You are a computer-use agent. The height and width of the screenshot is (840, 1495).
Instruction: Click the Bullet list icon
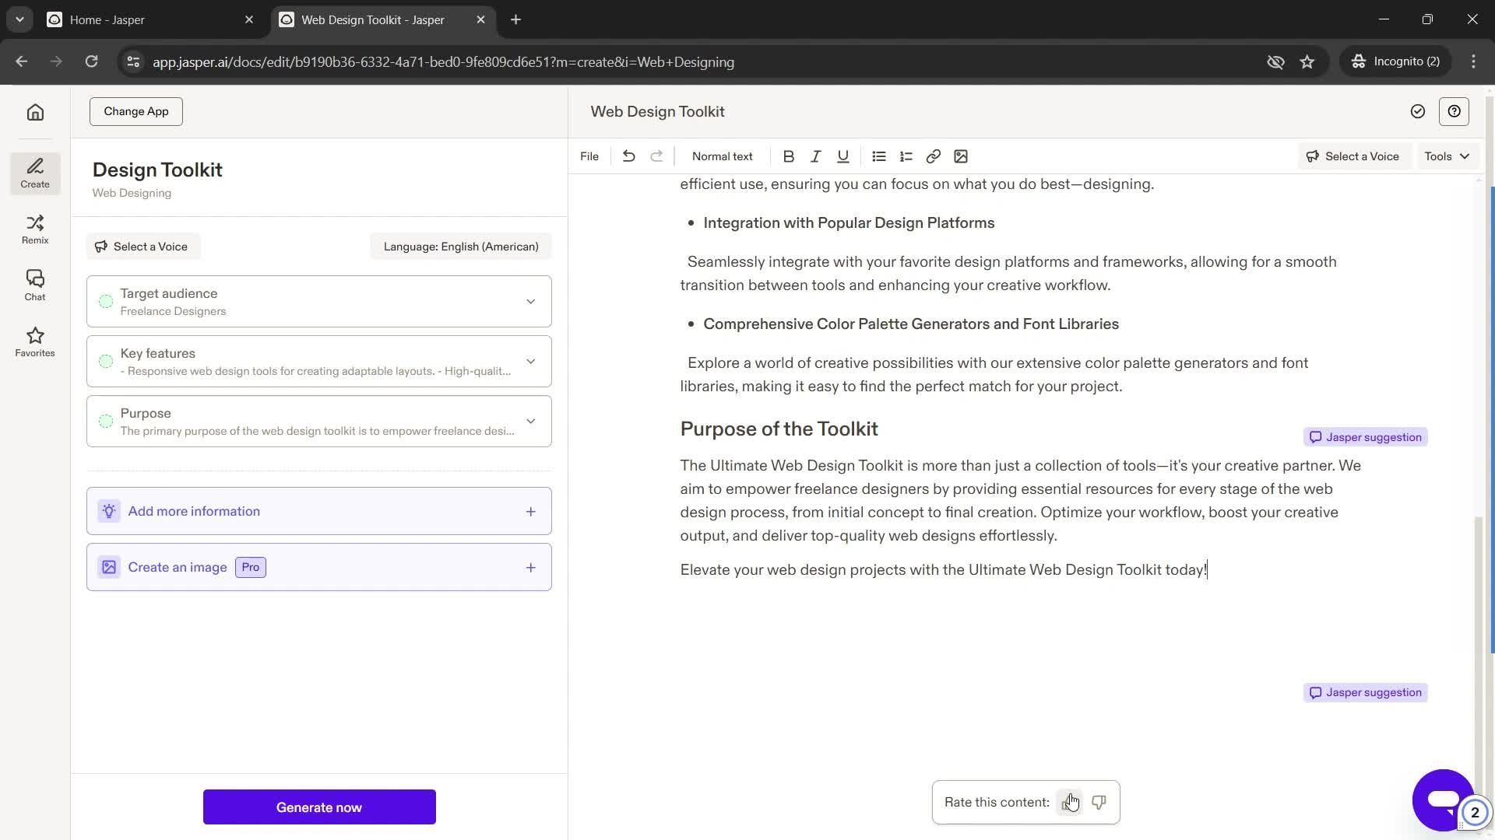(879, 156)
